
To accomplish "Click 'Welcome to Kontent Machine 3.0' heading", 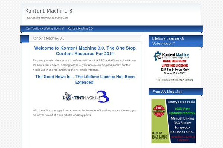I will (x=85, y=51).
